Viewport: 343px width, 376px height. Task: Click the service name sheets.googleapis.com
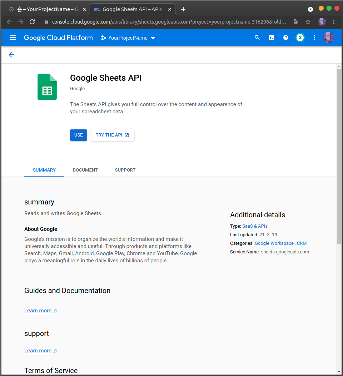285,252
